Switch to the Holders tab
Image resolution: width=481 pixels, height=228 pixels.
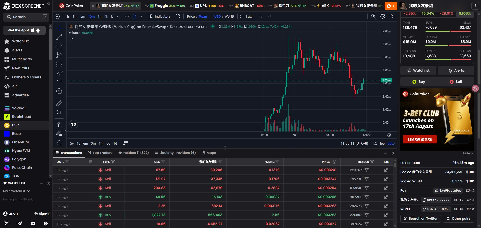coord(134,153)
